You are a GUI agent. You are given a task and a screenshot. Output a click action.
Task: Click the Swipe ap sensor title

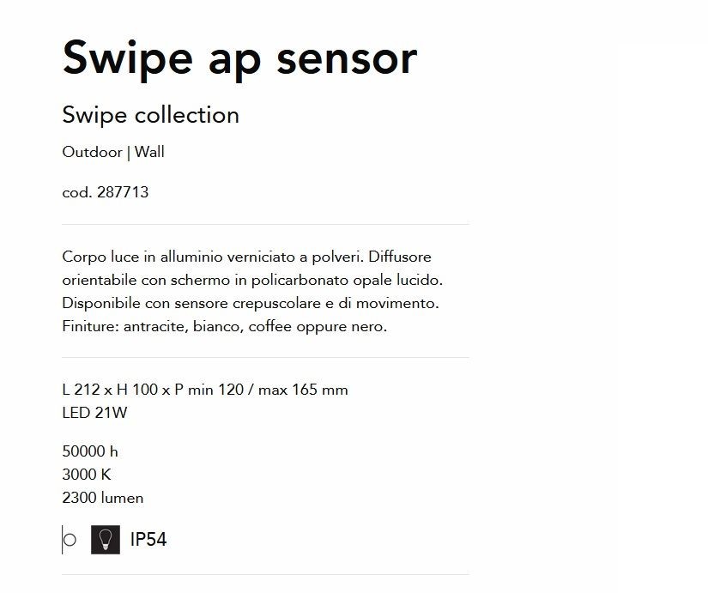pyautogui.click(x=239, y=58)
